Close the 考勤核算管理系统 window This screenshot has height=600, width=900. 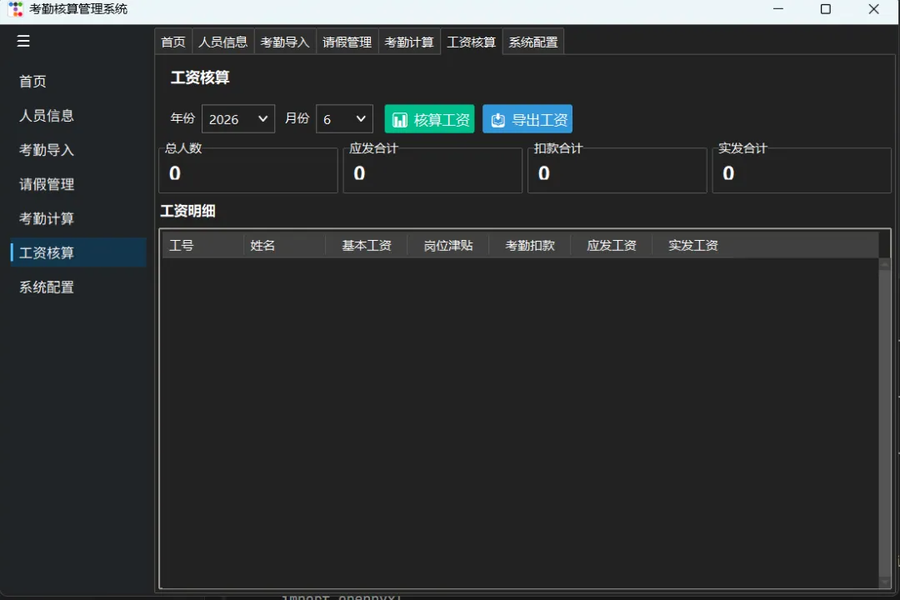click(873, 8)
